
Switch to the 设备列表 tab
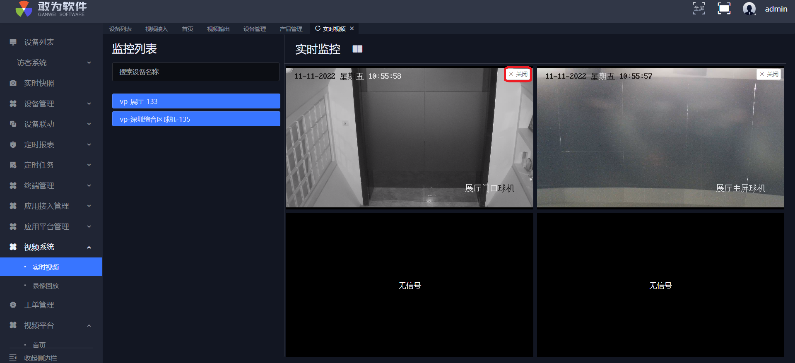click(120, 29)
